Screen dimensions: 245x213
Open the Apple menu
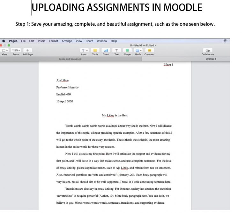pyautogui.click(x=4, y=41)
